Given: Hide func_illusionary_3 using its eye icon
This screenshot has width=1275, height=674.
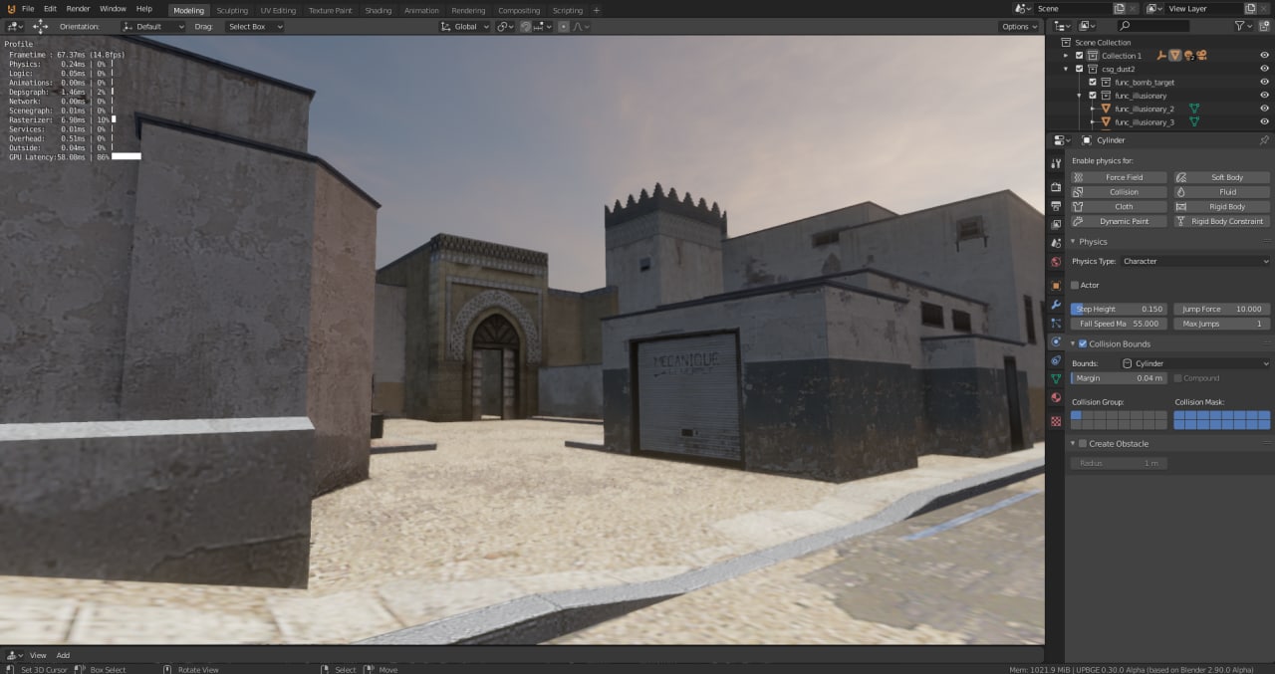Looking at the screenshot, I should pyautogui.click(x=1264, y=121).
